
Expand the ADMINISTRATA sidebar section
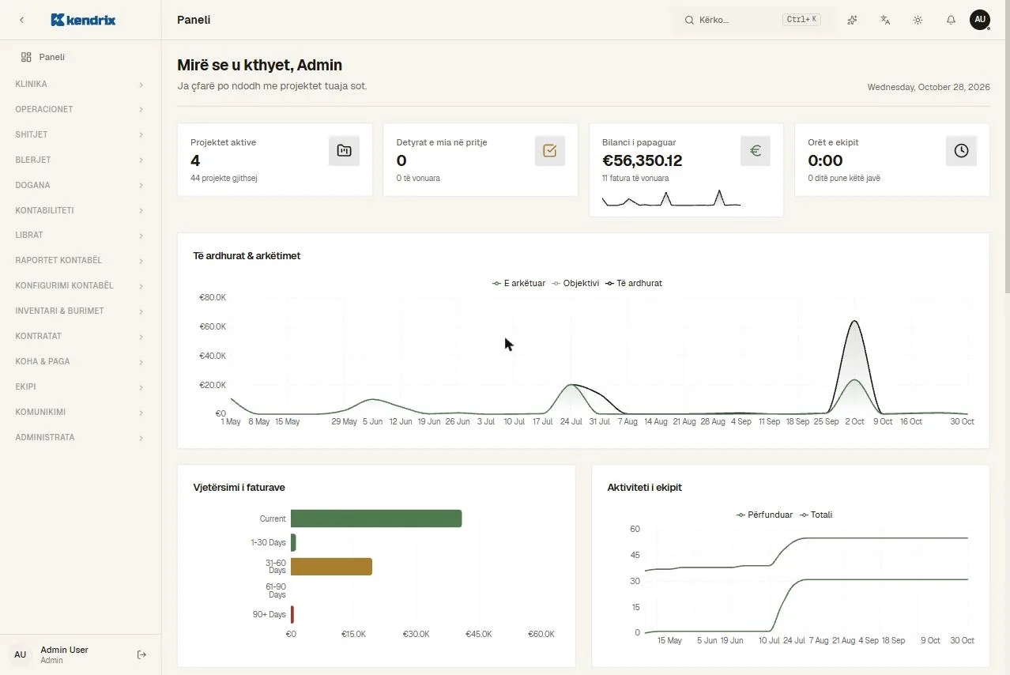click(x=81, y=437)
